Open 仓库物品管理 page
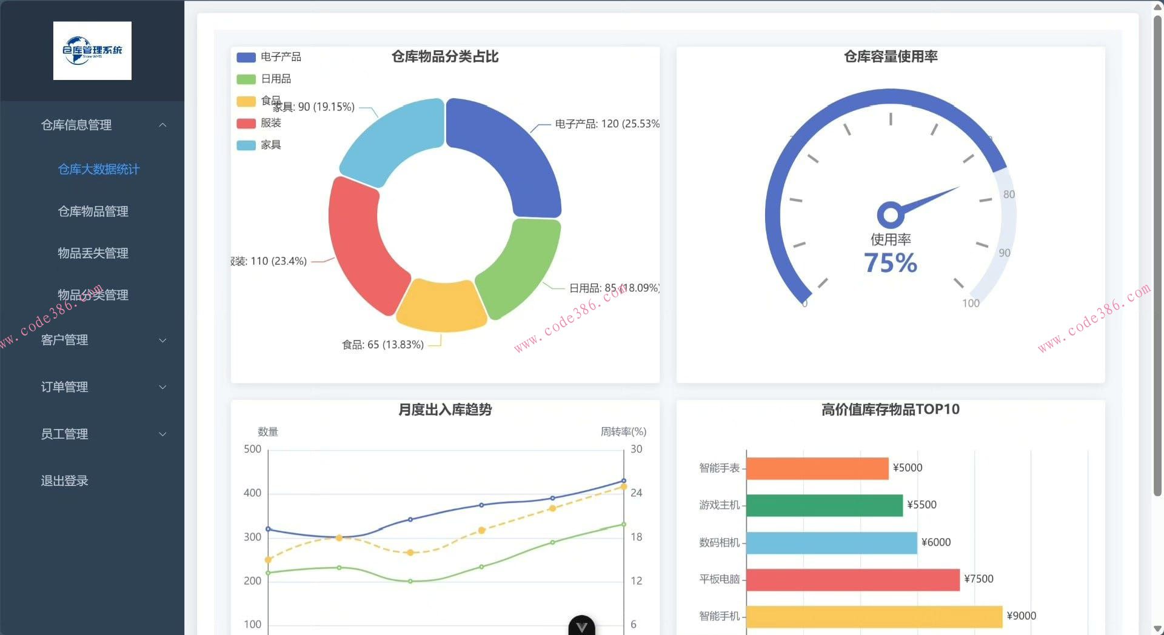 point(93,211)
